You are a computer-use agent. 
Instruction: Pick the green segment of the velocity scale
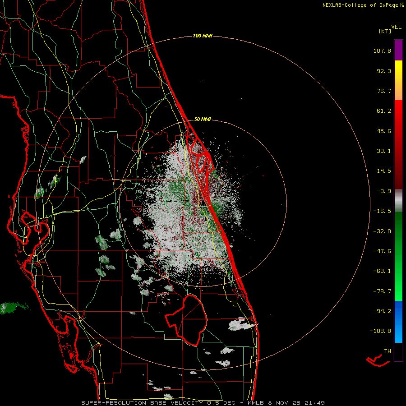[398, 256]
